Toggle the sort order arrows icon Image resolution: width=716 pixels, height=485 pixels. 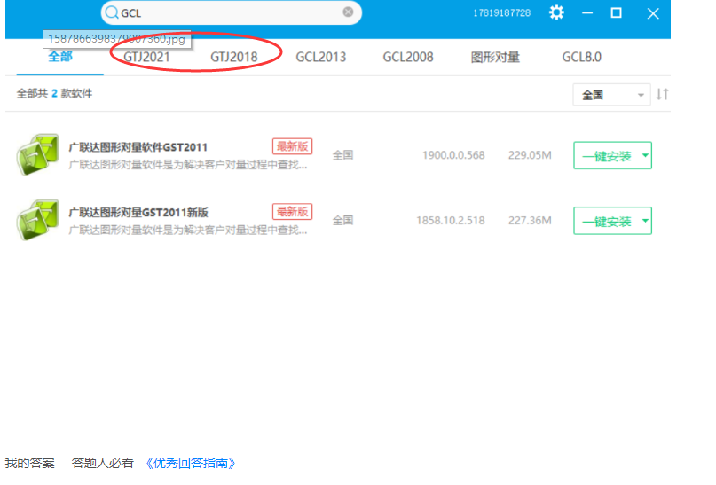662,95
